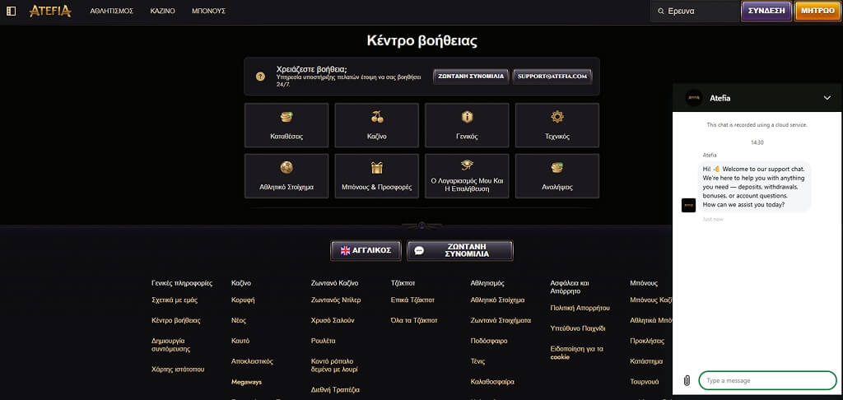Open the Καζίνο help category
The width and height of the screenshot is (843, 400).
tap(377, 125)
